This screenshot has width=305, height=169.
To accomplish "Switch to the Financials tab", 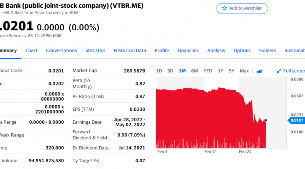I will (188, 51).
